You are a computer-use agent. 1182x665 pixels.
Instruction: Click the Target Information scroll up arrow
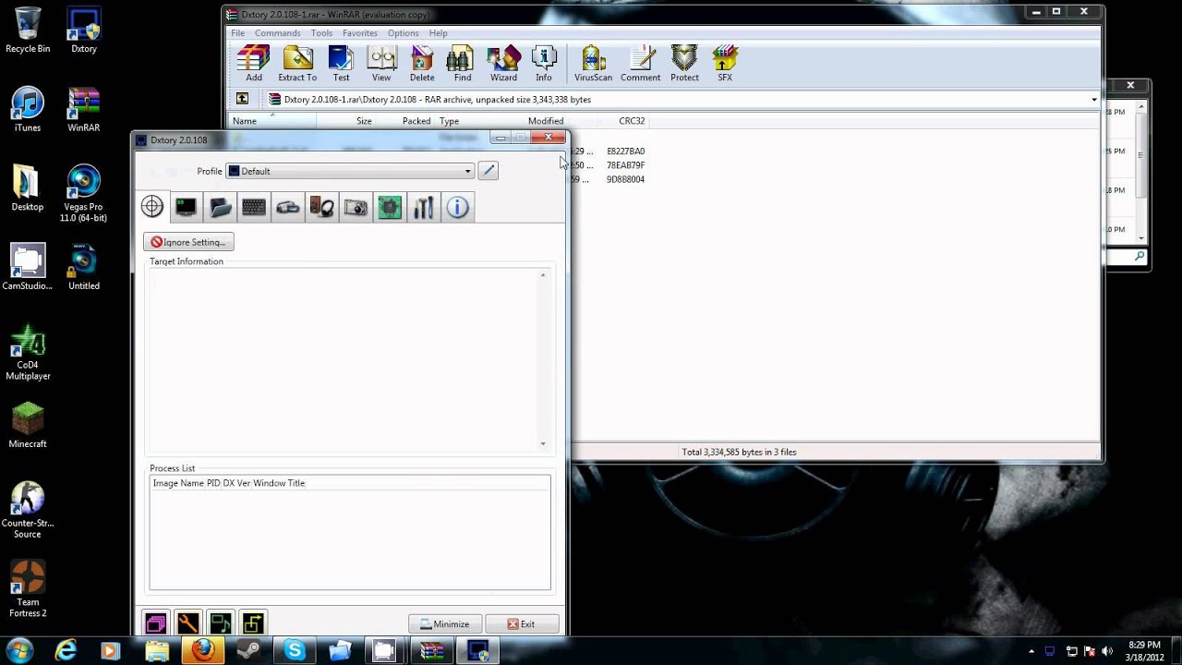tap(543, 275)
